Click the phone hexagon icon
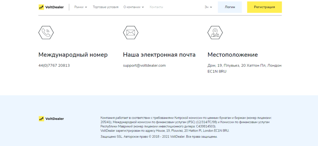The image size is (318, 146). (x=46, y=32)
